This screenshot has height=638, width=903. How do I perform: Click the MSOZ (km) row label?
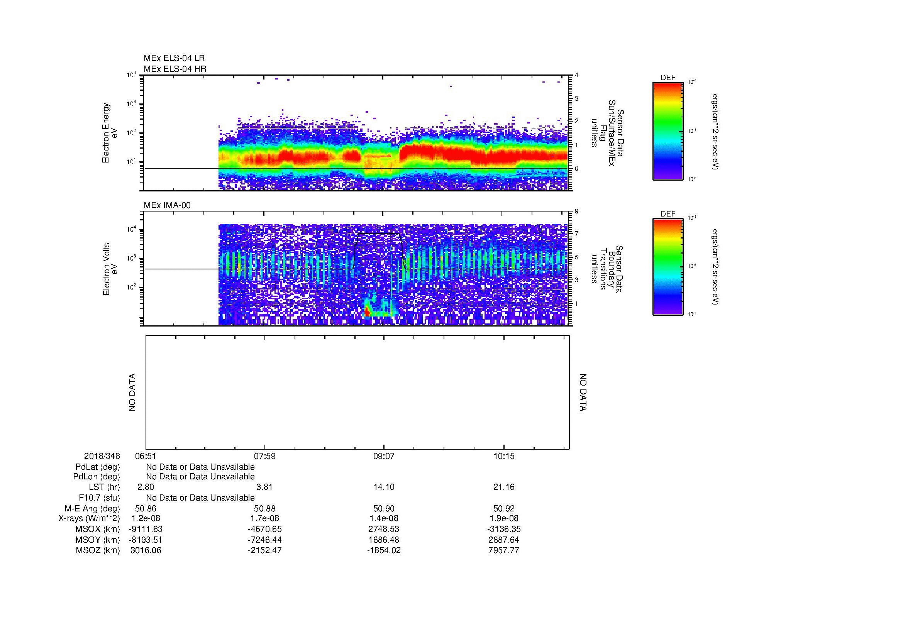click(x=98, y=550)
